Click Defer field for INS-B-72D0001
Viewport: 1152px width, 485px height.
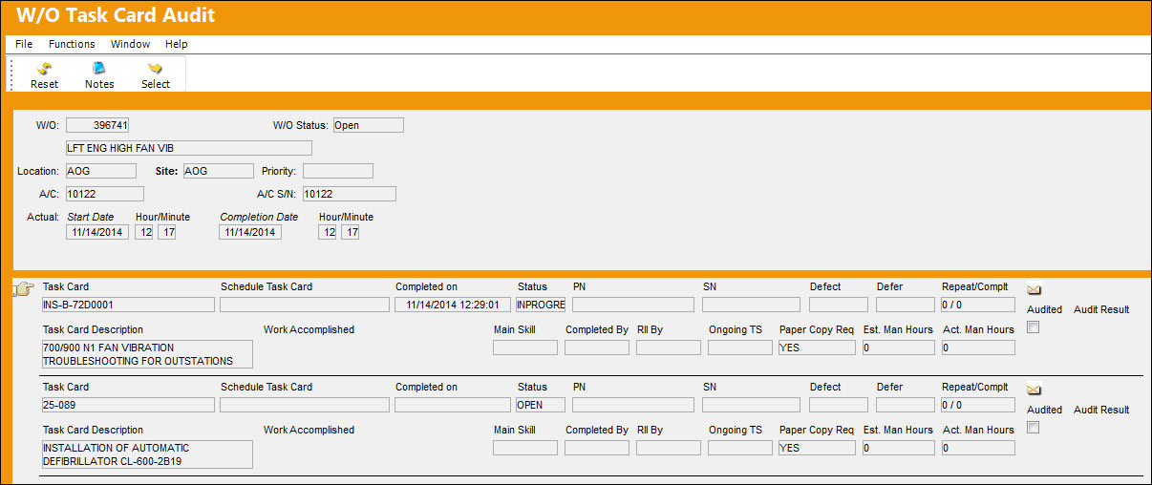tap(905, 305)
